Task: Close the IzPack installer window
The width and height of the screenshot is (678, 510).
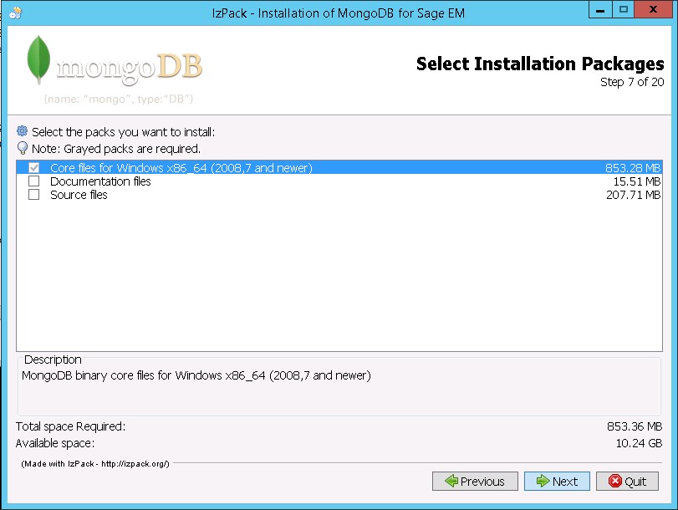Action: tap(653, 9)
